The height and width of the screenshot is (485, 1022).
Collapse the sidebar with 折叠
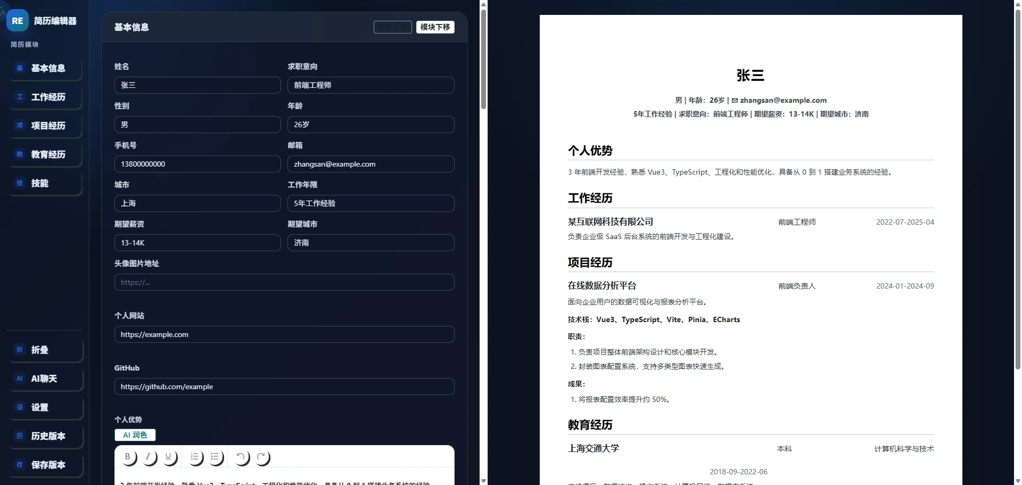(x=45, y=350)
